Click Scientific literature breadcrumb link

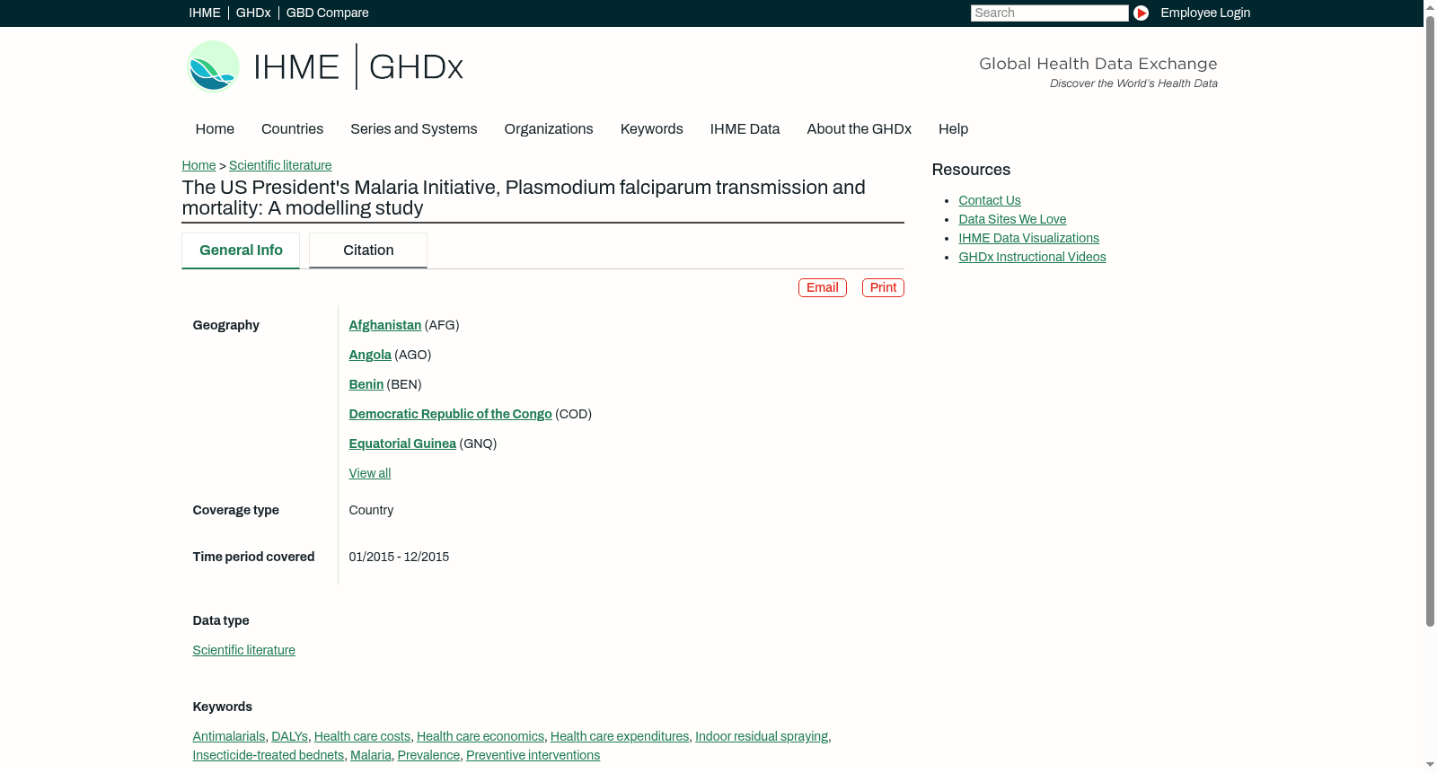(x=280, y=165)
